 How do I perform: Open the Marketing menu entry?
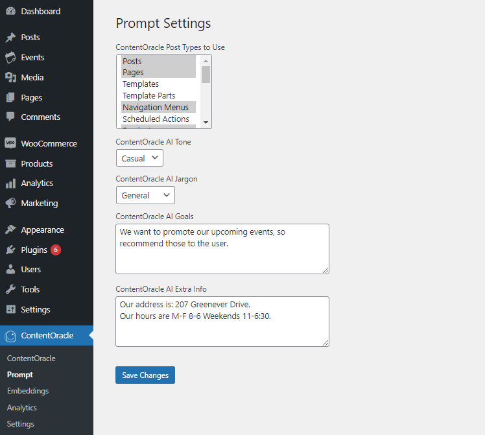(40, 203)
